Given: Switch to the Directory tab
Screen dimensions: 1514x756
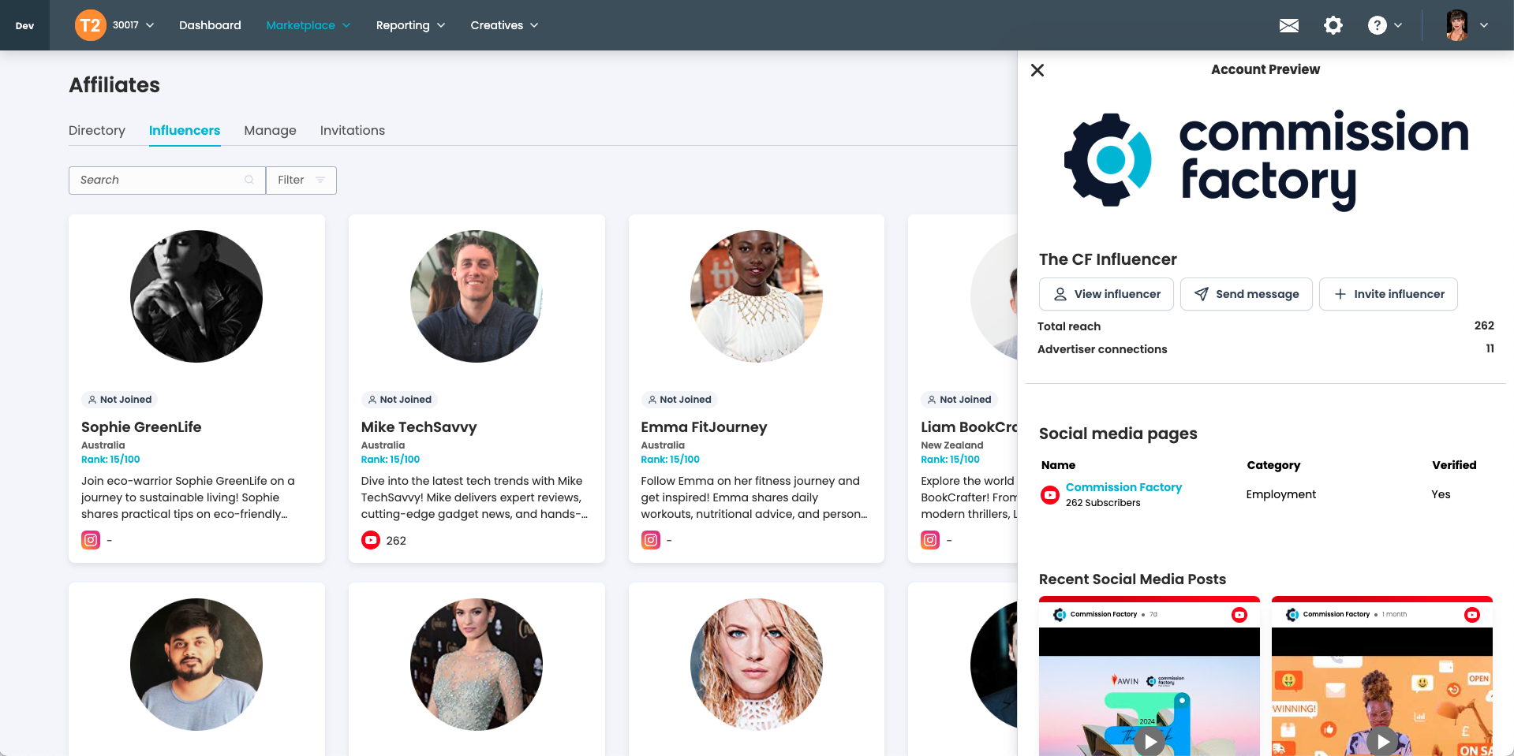Looking at the screenshot, I should (x=96, y=130).
